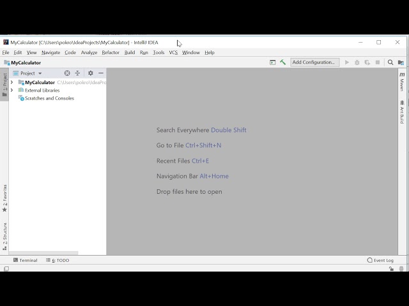Click the "Drop files here to open" text
Screen dimensions: 409x306
tap(189, 192)
